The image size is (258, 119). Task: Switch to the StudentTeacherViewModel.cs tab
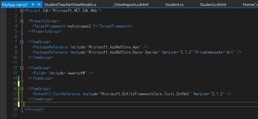(x=70, y=5)
